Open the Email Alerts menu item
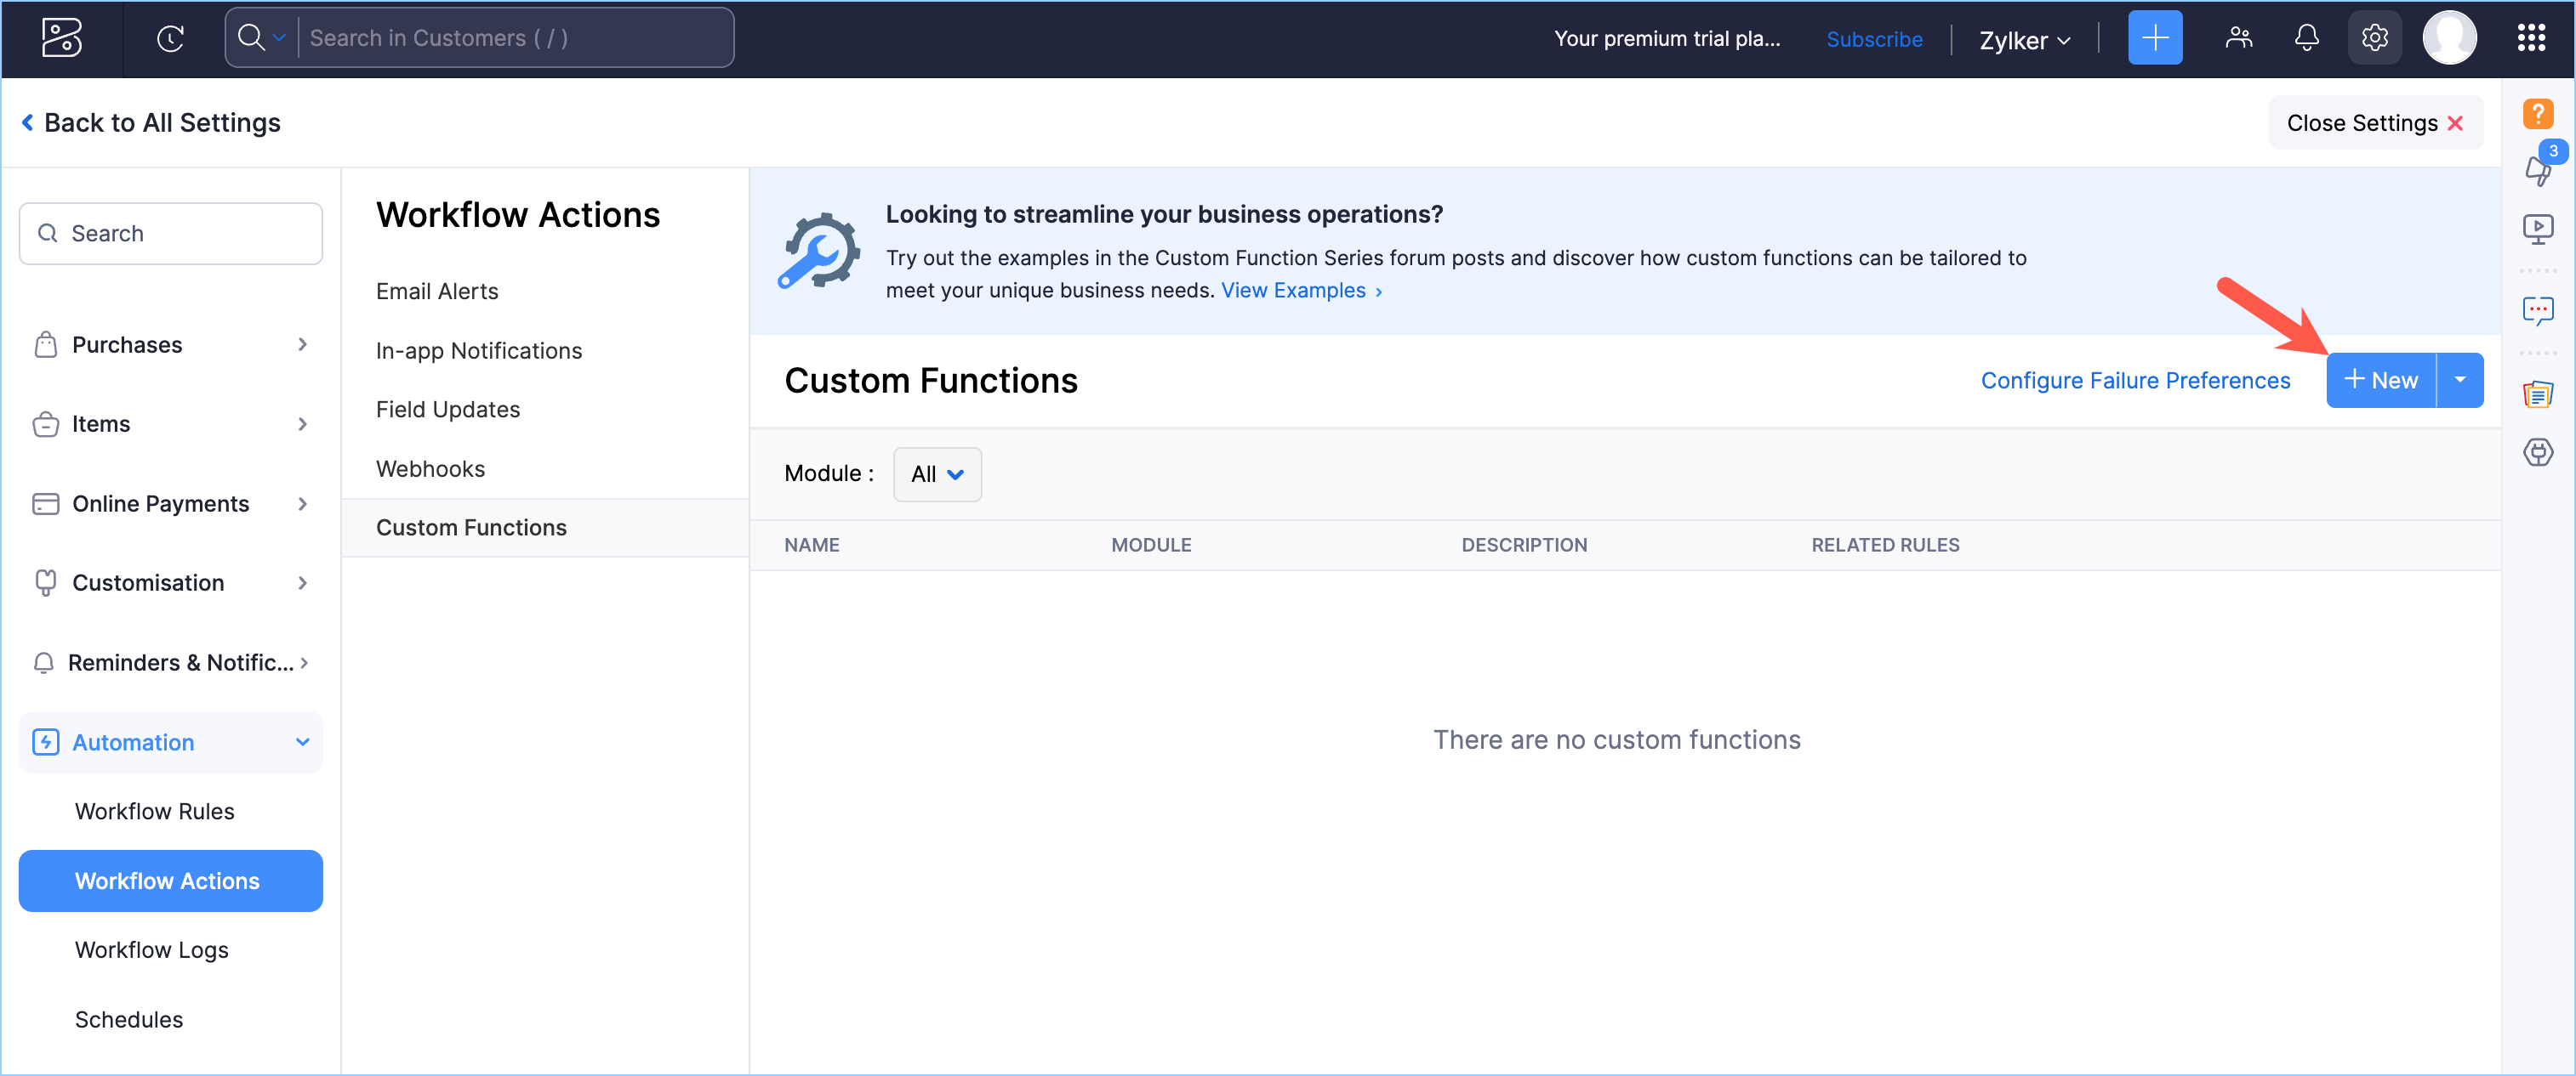 pos(436,291)
